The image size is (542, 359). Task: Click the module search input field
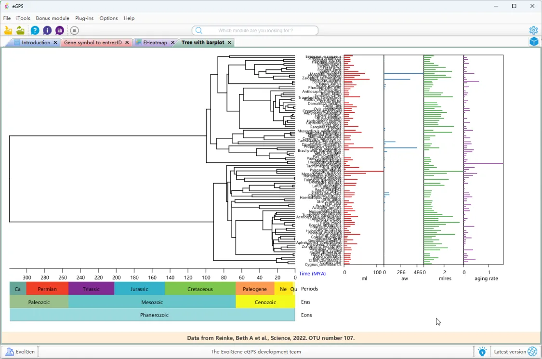pos(255,30)
